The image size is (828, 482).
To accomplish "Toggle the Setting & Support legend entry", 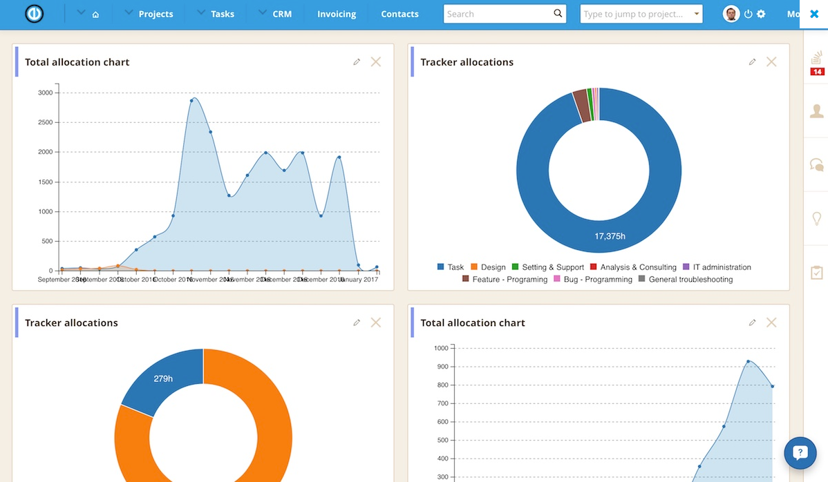I will [x=548, y=267].
